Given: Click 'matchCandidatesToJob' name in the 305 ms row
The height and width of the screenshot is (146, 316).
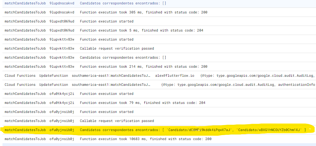Looking at the screenshot, I should pyautogui.click(x=25, y=12).
